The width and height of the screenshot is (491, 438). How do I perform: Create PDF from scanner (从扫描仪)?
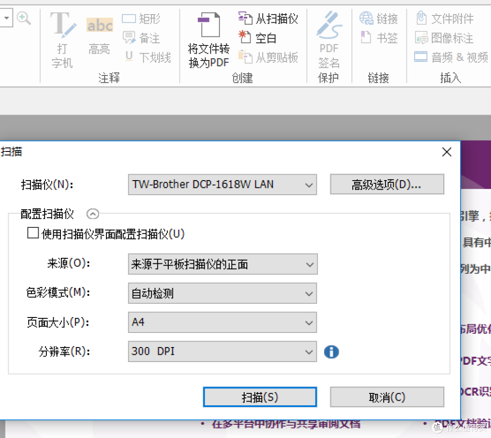point(268,19)
